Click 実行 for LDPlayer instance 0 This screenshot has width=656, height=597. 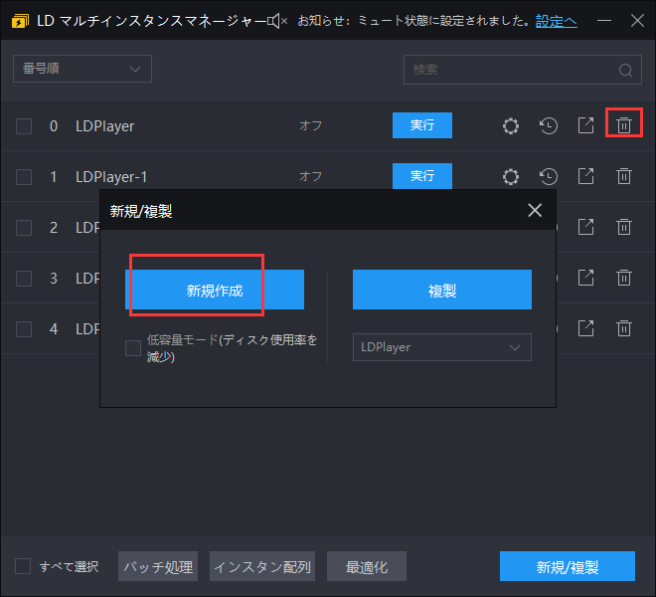[x=422, y=125]
